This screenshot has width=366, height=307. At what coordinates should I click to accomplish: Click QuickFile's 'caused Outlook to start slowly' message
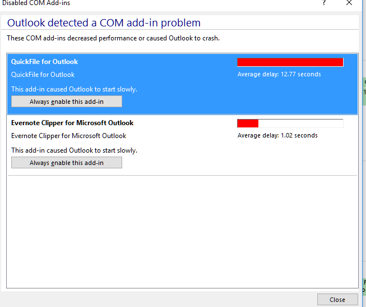coord(74,89)
